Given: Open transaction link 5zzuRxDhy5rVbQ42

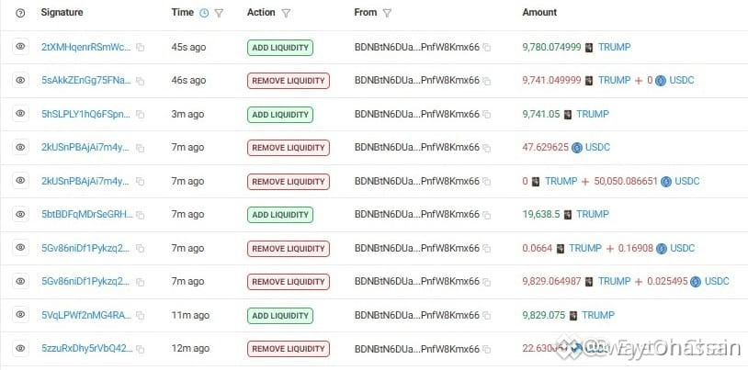Looking at the screenshot, I should pos(85,349).
